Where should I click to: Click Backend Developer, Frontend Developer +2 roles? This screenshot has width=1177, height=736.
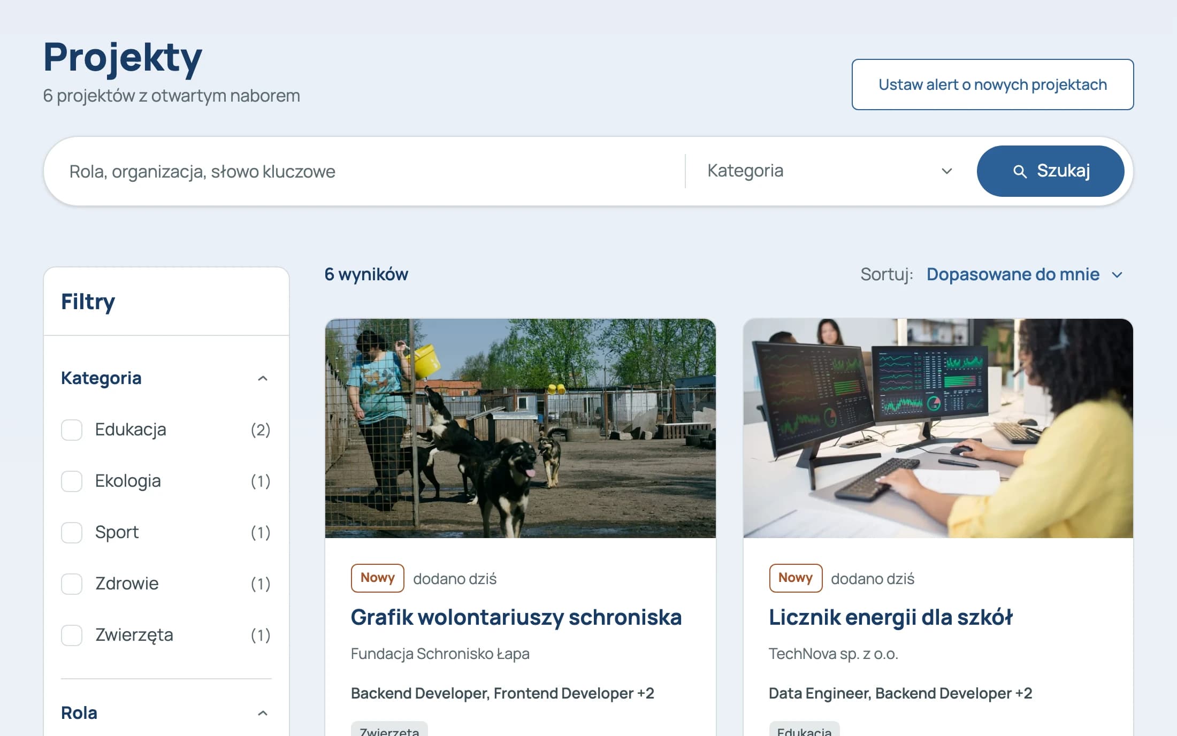point(502,693)
